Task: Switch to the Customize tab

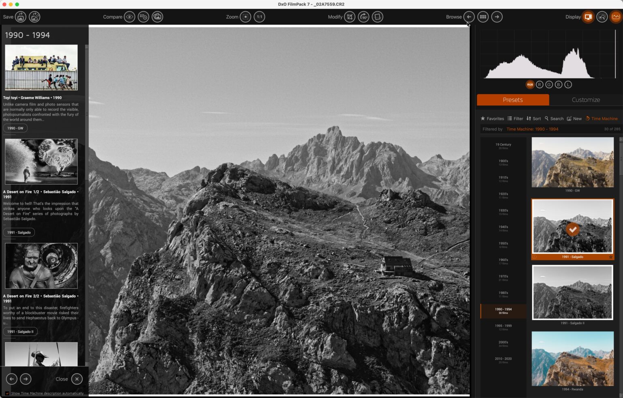Action: tap(586, 100)
